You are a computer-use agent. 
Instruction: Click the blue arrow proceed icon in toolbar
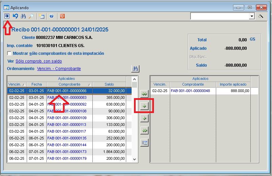pos(7,16)
